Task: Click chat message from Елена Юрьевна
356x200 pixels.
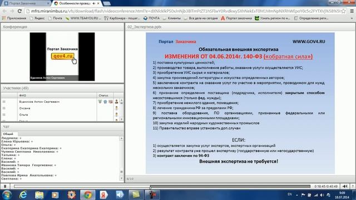Action: [17, 141]
